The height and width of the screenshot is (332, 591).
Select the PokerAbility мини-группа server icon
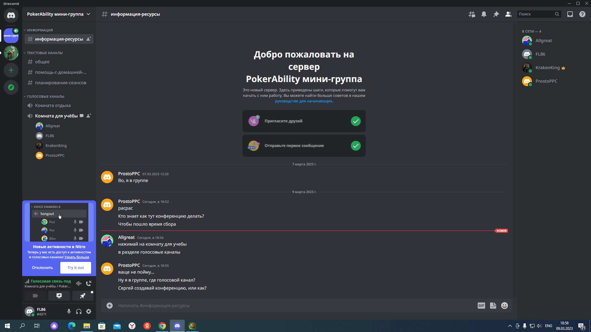[11, 36]
